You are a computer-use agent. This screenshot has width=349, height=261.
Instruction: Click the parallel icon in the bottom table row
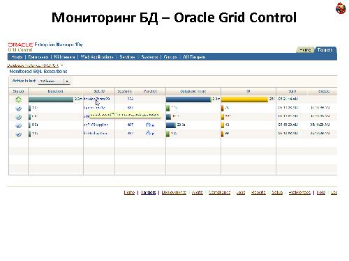(148, 133)
